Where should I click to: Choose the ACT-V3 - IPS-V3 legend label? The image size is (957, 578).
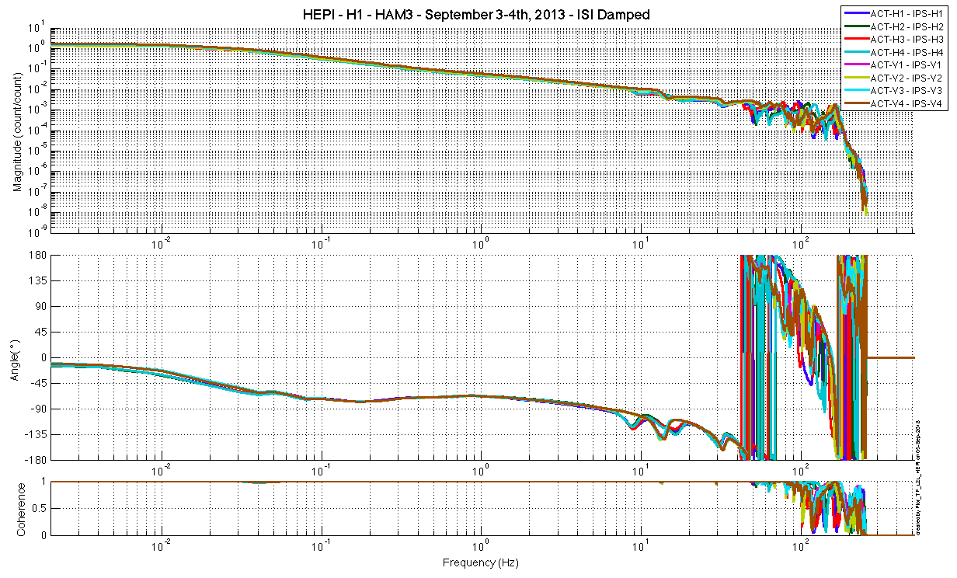(907, 90)
